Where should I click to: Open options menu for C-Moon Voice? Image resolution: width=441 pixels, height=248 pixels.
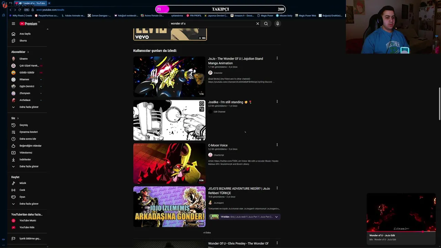pyautogui.click(x=277, y=145)
